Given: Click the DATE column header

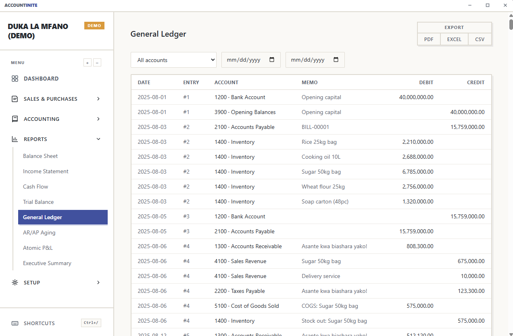Looking at the screenshot, I should tap(144, 82).
